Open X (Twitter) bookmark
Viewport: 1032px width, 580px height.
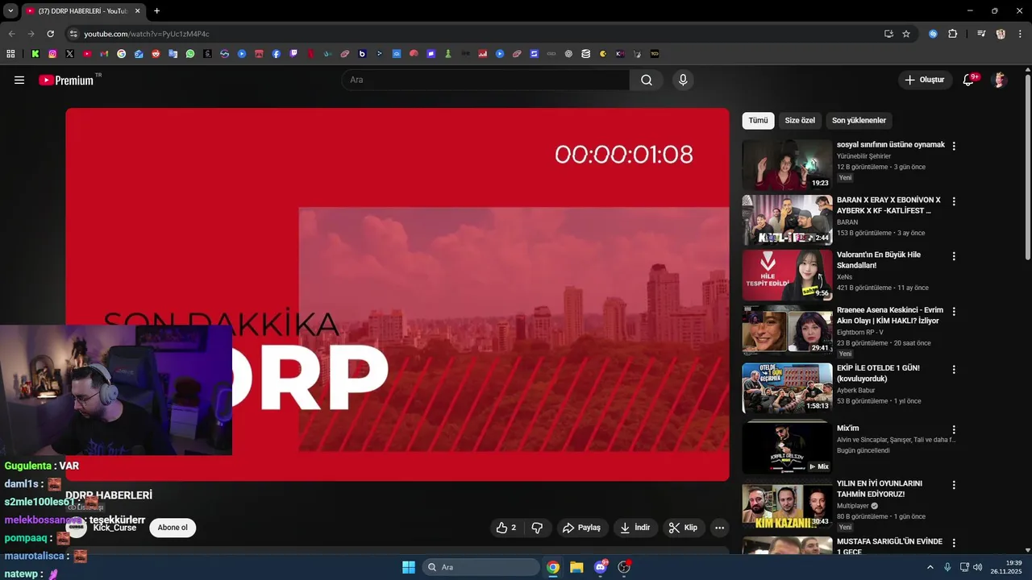[70, 54]
